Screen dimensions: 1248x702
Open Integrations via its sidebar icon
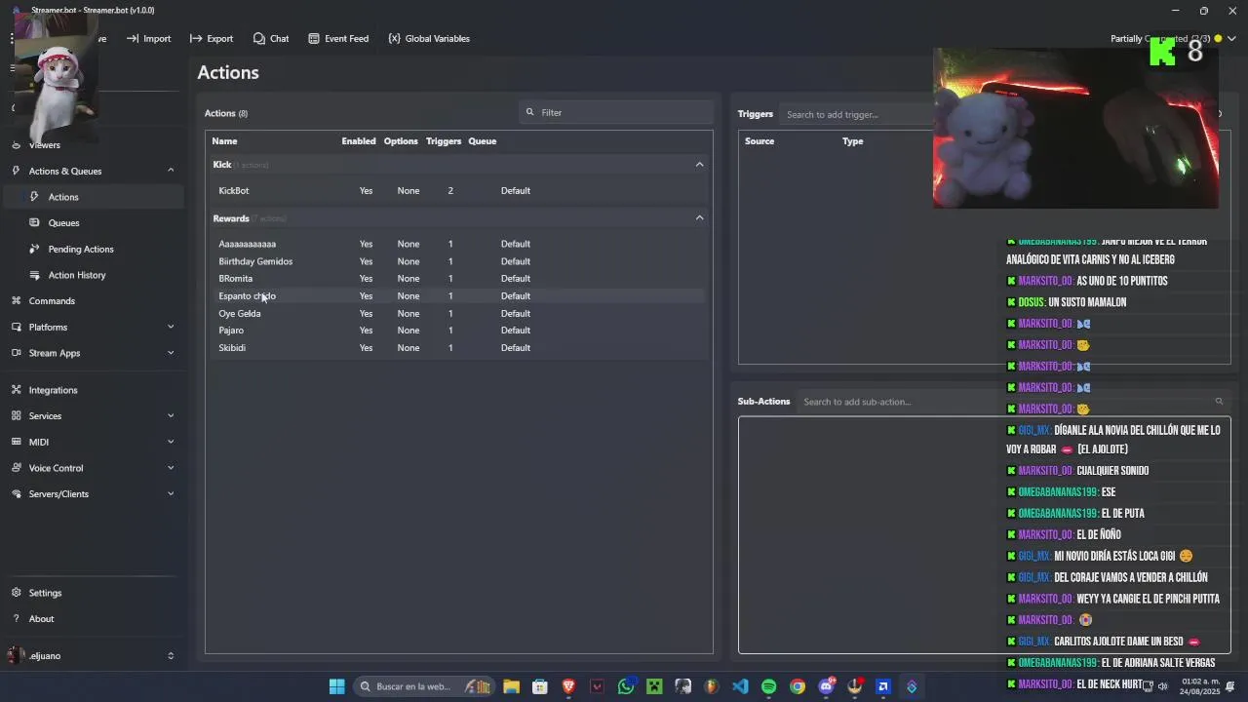16,390
